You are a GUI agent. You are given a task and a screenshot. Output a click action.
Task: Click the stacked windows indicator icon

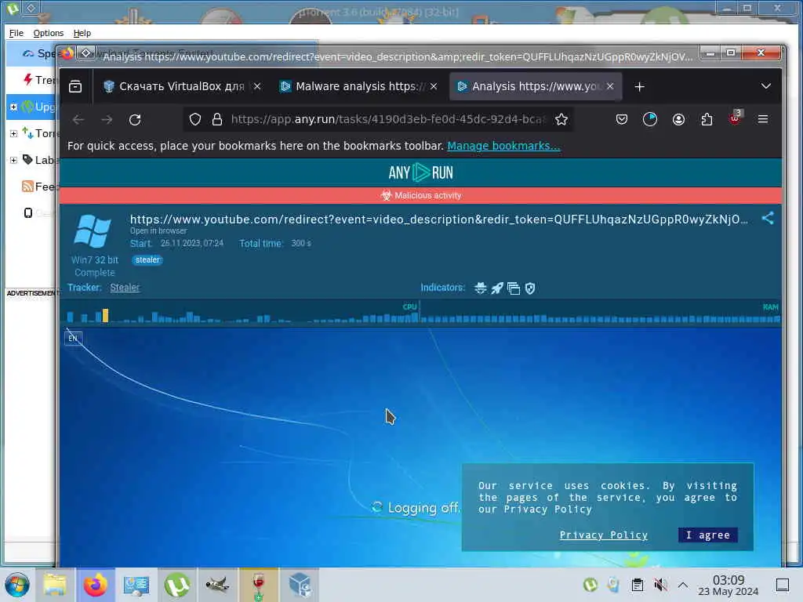point(513,288)
